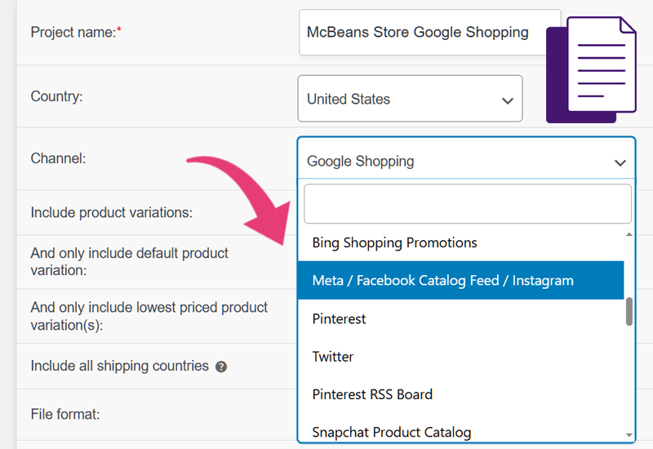
Task: Click the 'Channel:' label
Action: (x=58, y=158)
